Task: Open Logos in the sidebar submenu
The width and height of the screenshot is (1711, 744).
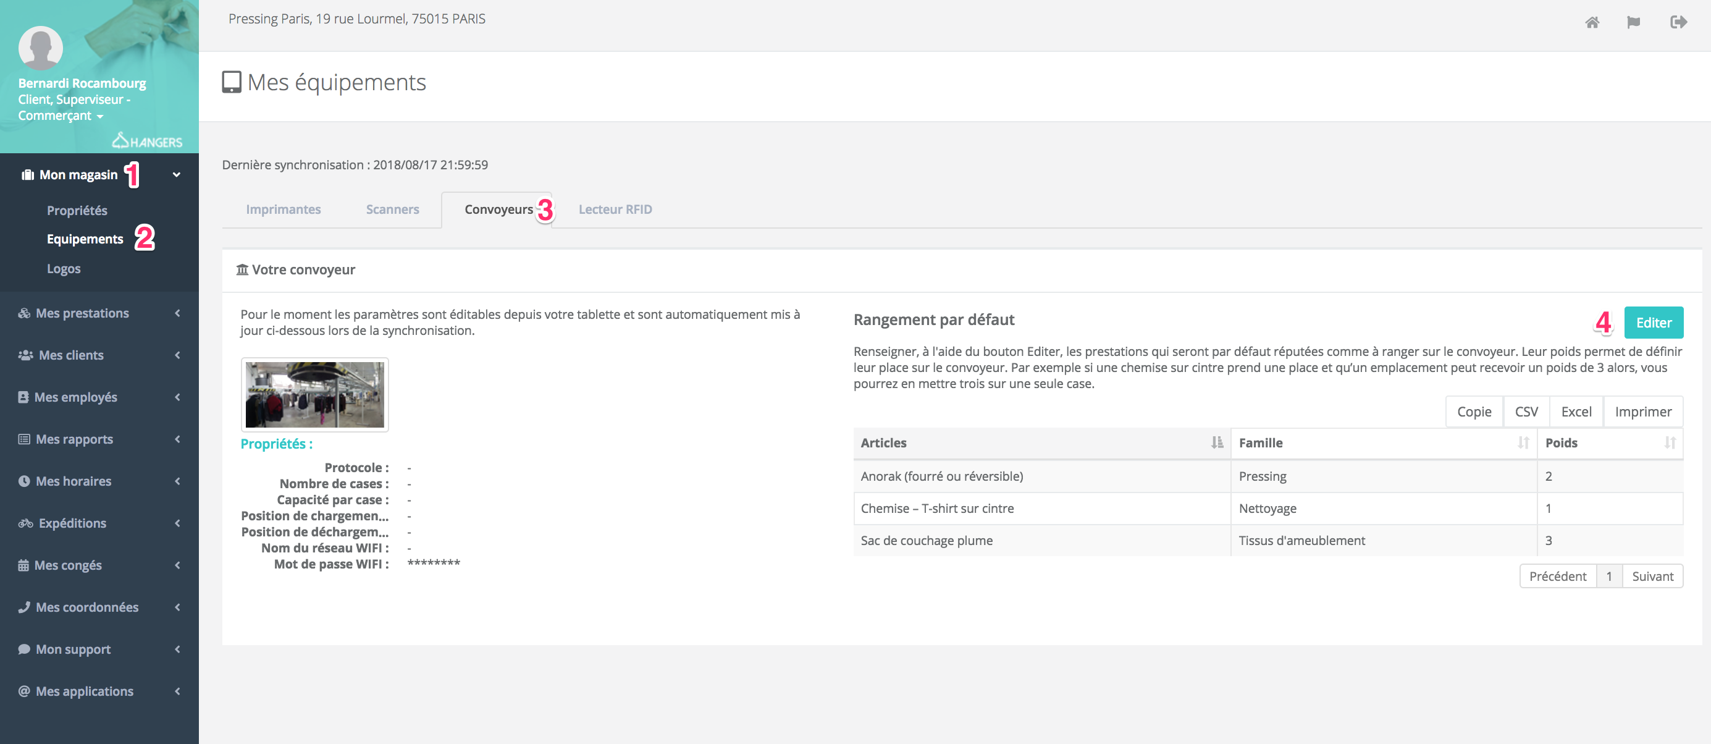Action: [x=64, y=268]
